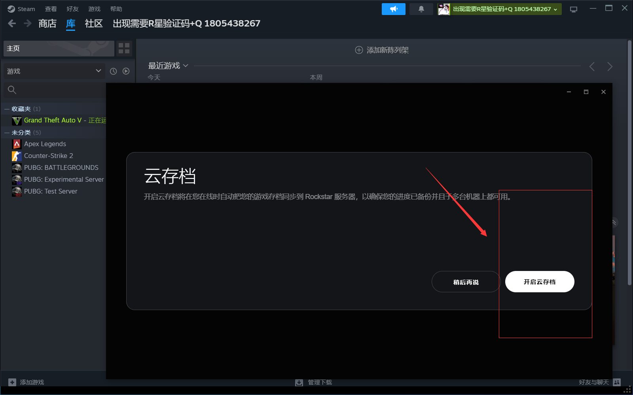633x395 pixels.
Task: Open the 查看 menu
Action: point(51,9)
